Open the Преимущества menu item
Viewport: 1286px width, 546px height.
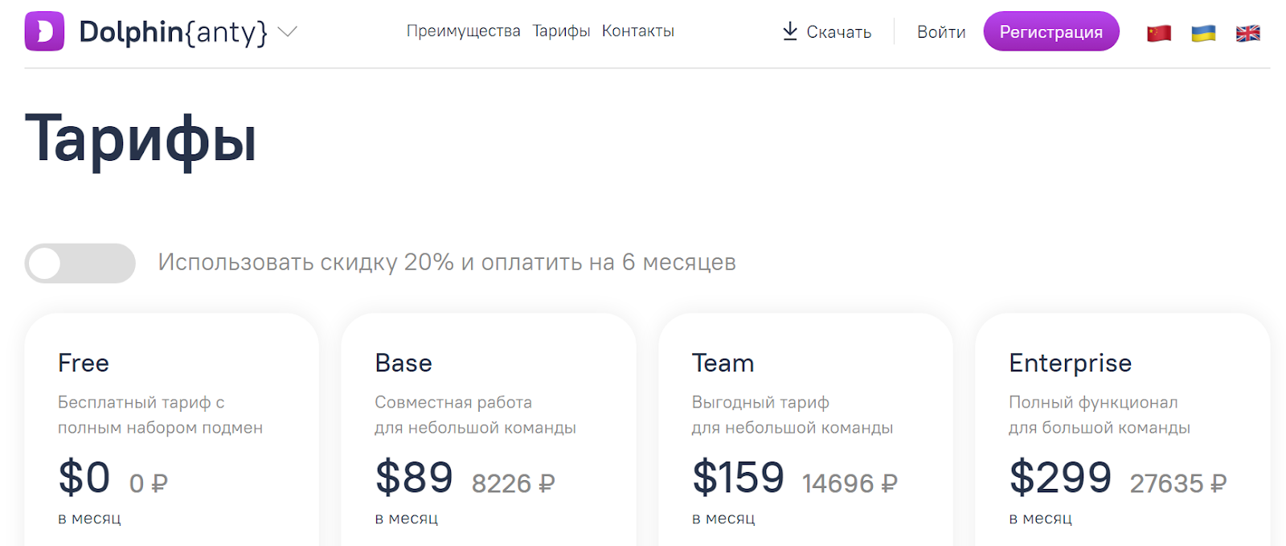pyautogui.click(x=464, y=31)
